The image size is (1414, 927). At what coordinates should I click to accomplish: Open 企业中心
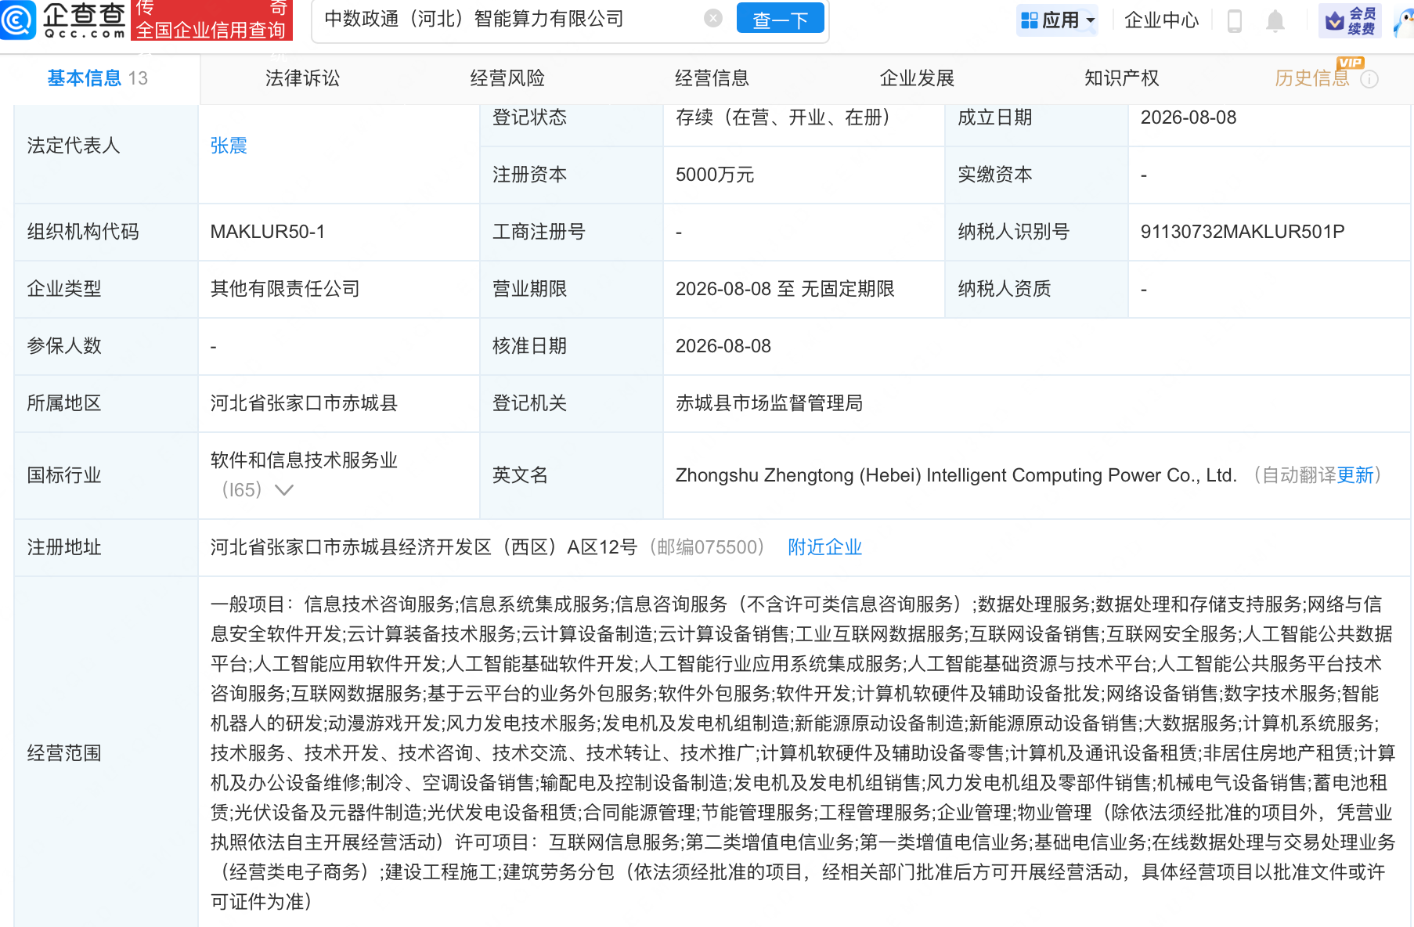coord(1161,20)
